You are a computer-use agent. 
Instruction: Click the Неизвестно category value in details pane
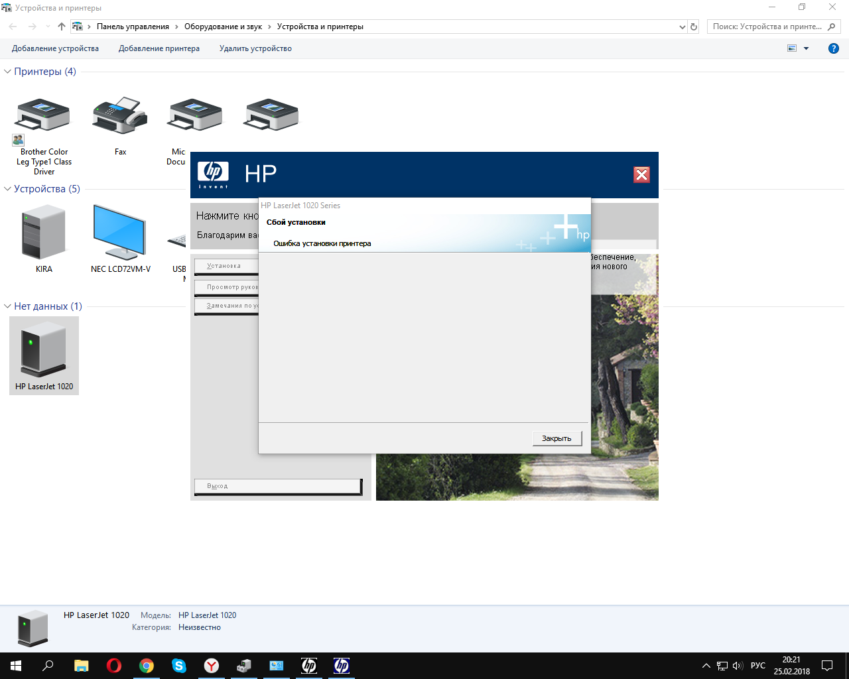click(x=200, y=627)
